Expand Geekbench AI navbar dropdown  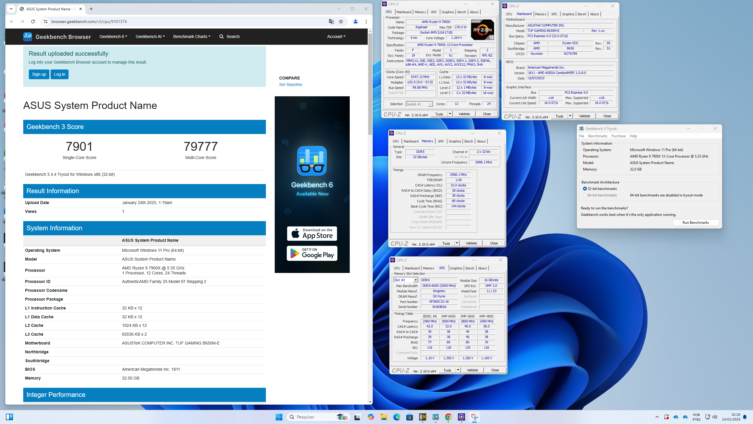(x=150, y=37)
